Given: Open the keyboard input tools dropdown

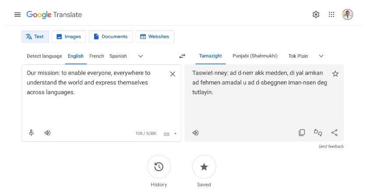Looking at the screenshot, I should coord(175,134).
